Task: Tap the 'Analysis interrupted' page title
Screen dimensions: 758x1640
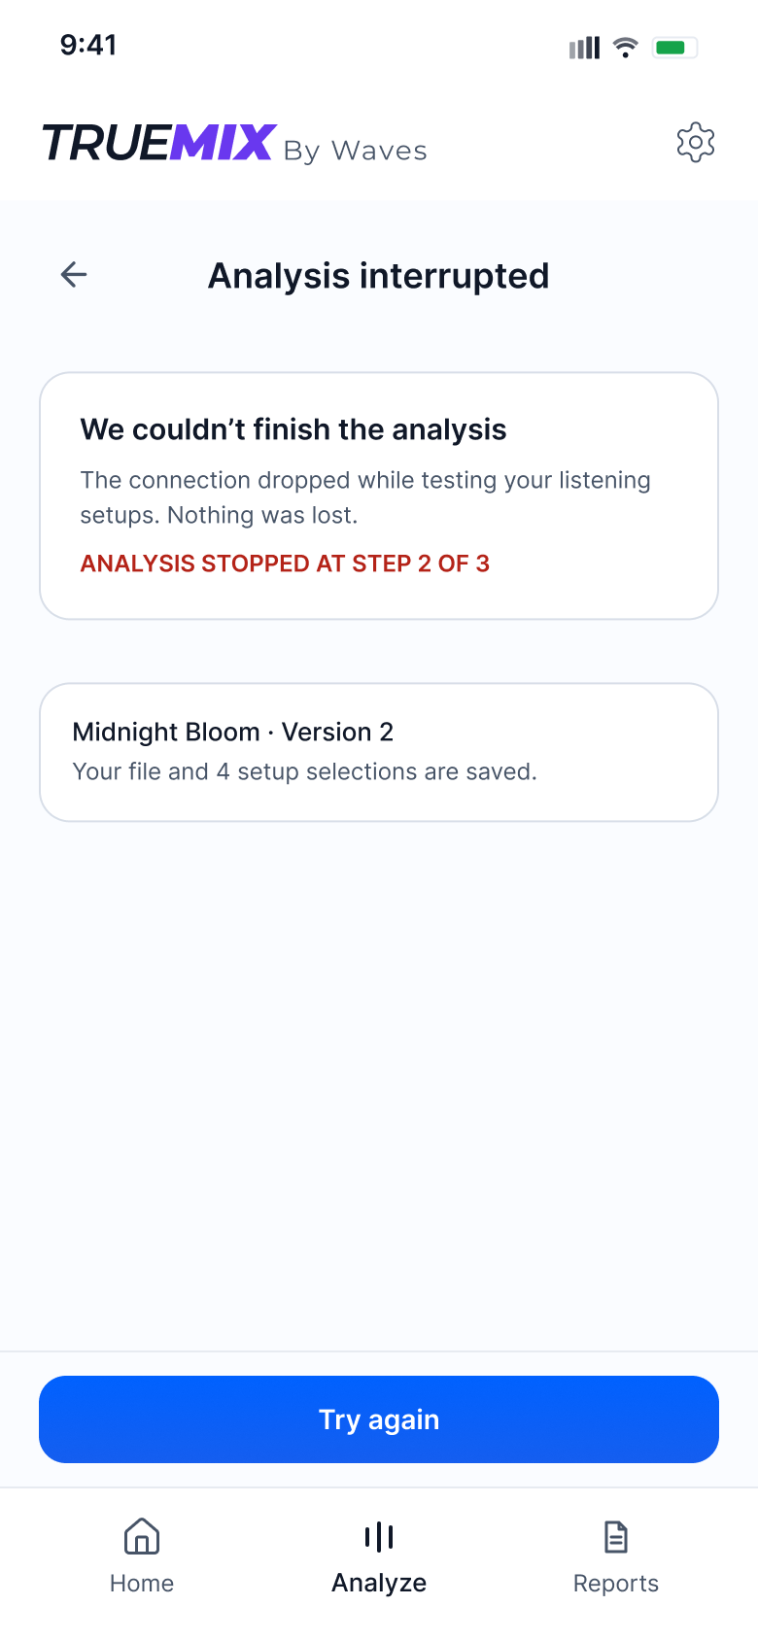Action: pyautogui.click(x=379, y=276)
